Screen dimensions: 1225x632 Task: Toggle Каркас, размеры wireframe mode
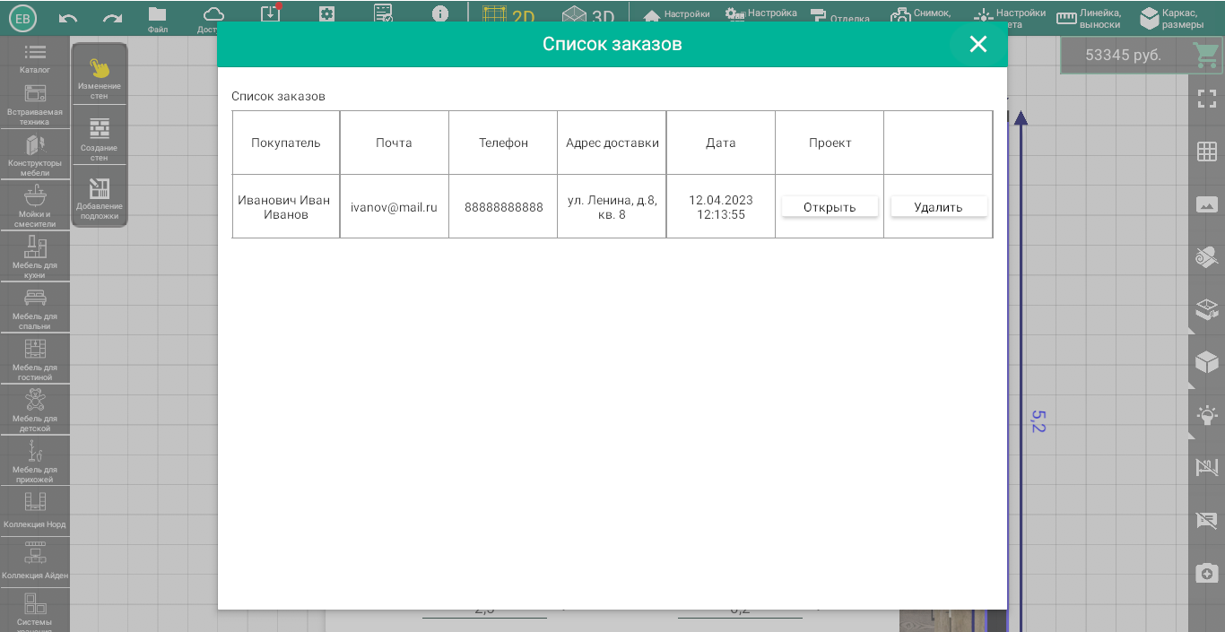pyautogui.click(x=1171, y=18)
